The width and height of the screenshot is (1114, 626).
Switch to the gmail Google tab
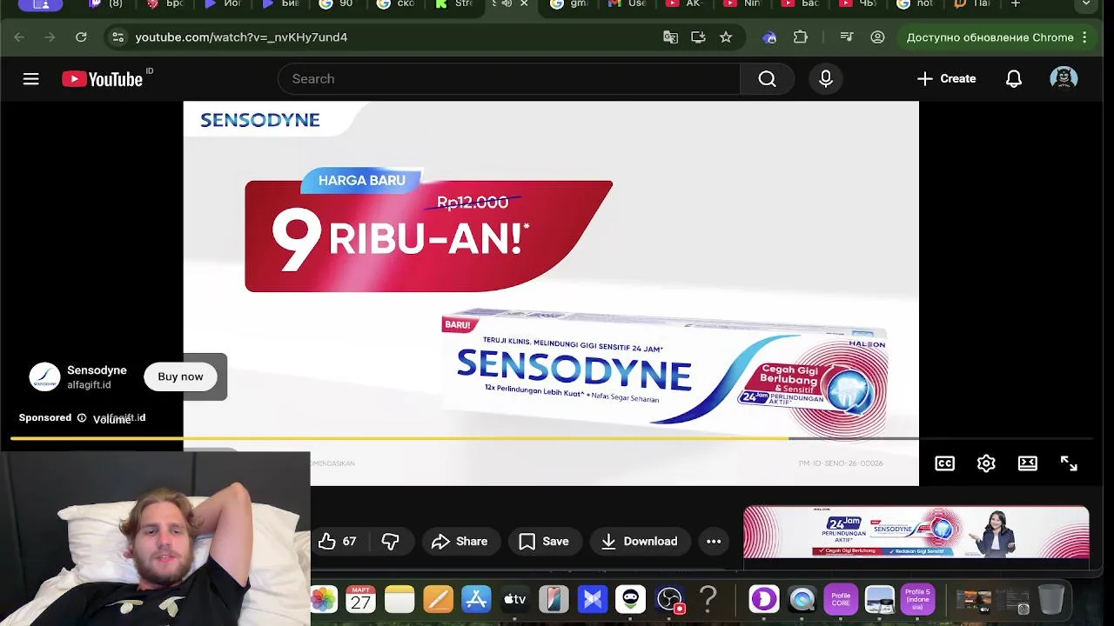[x=569, y=4]
